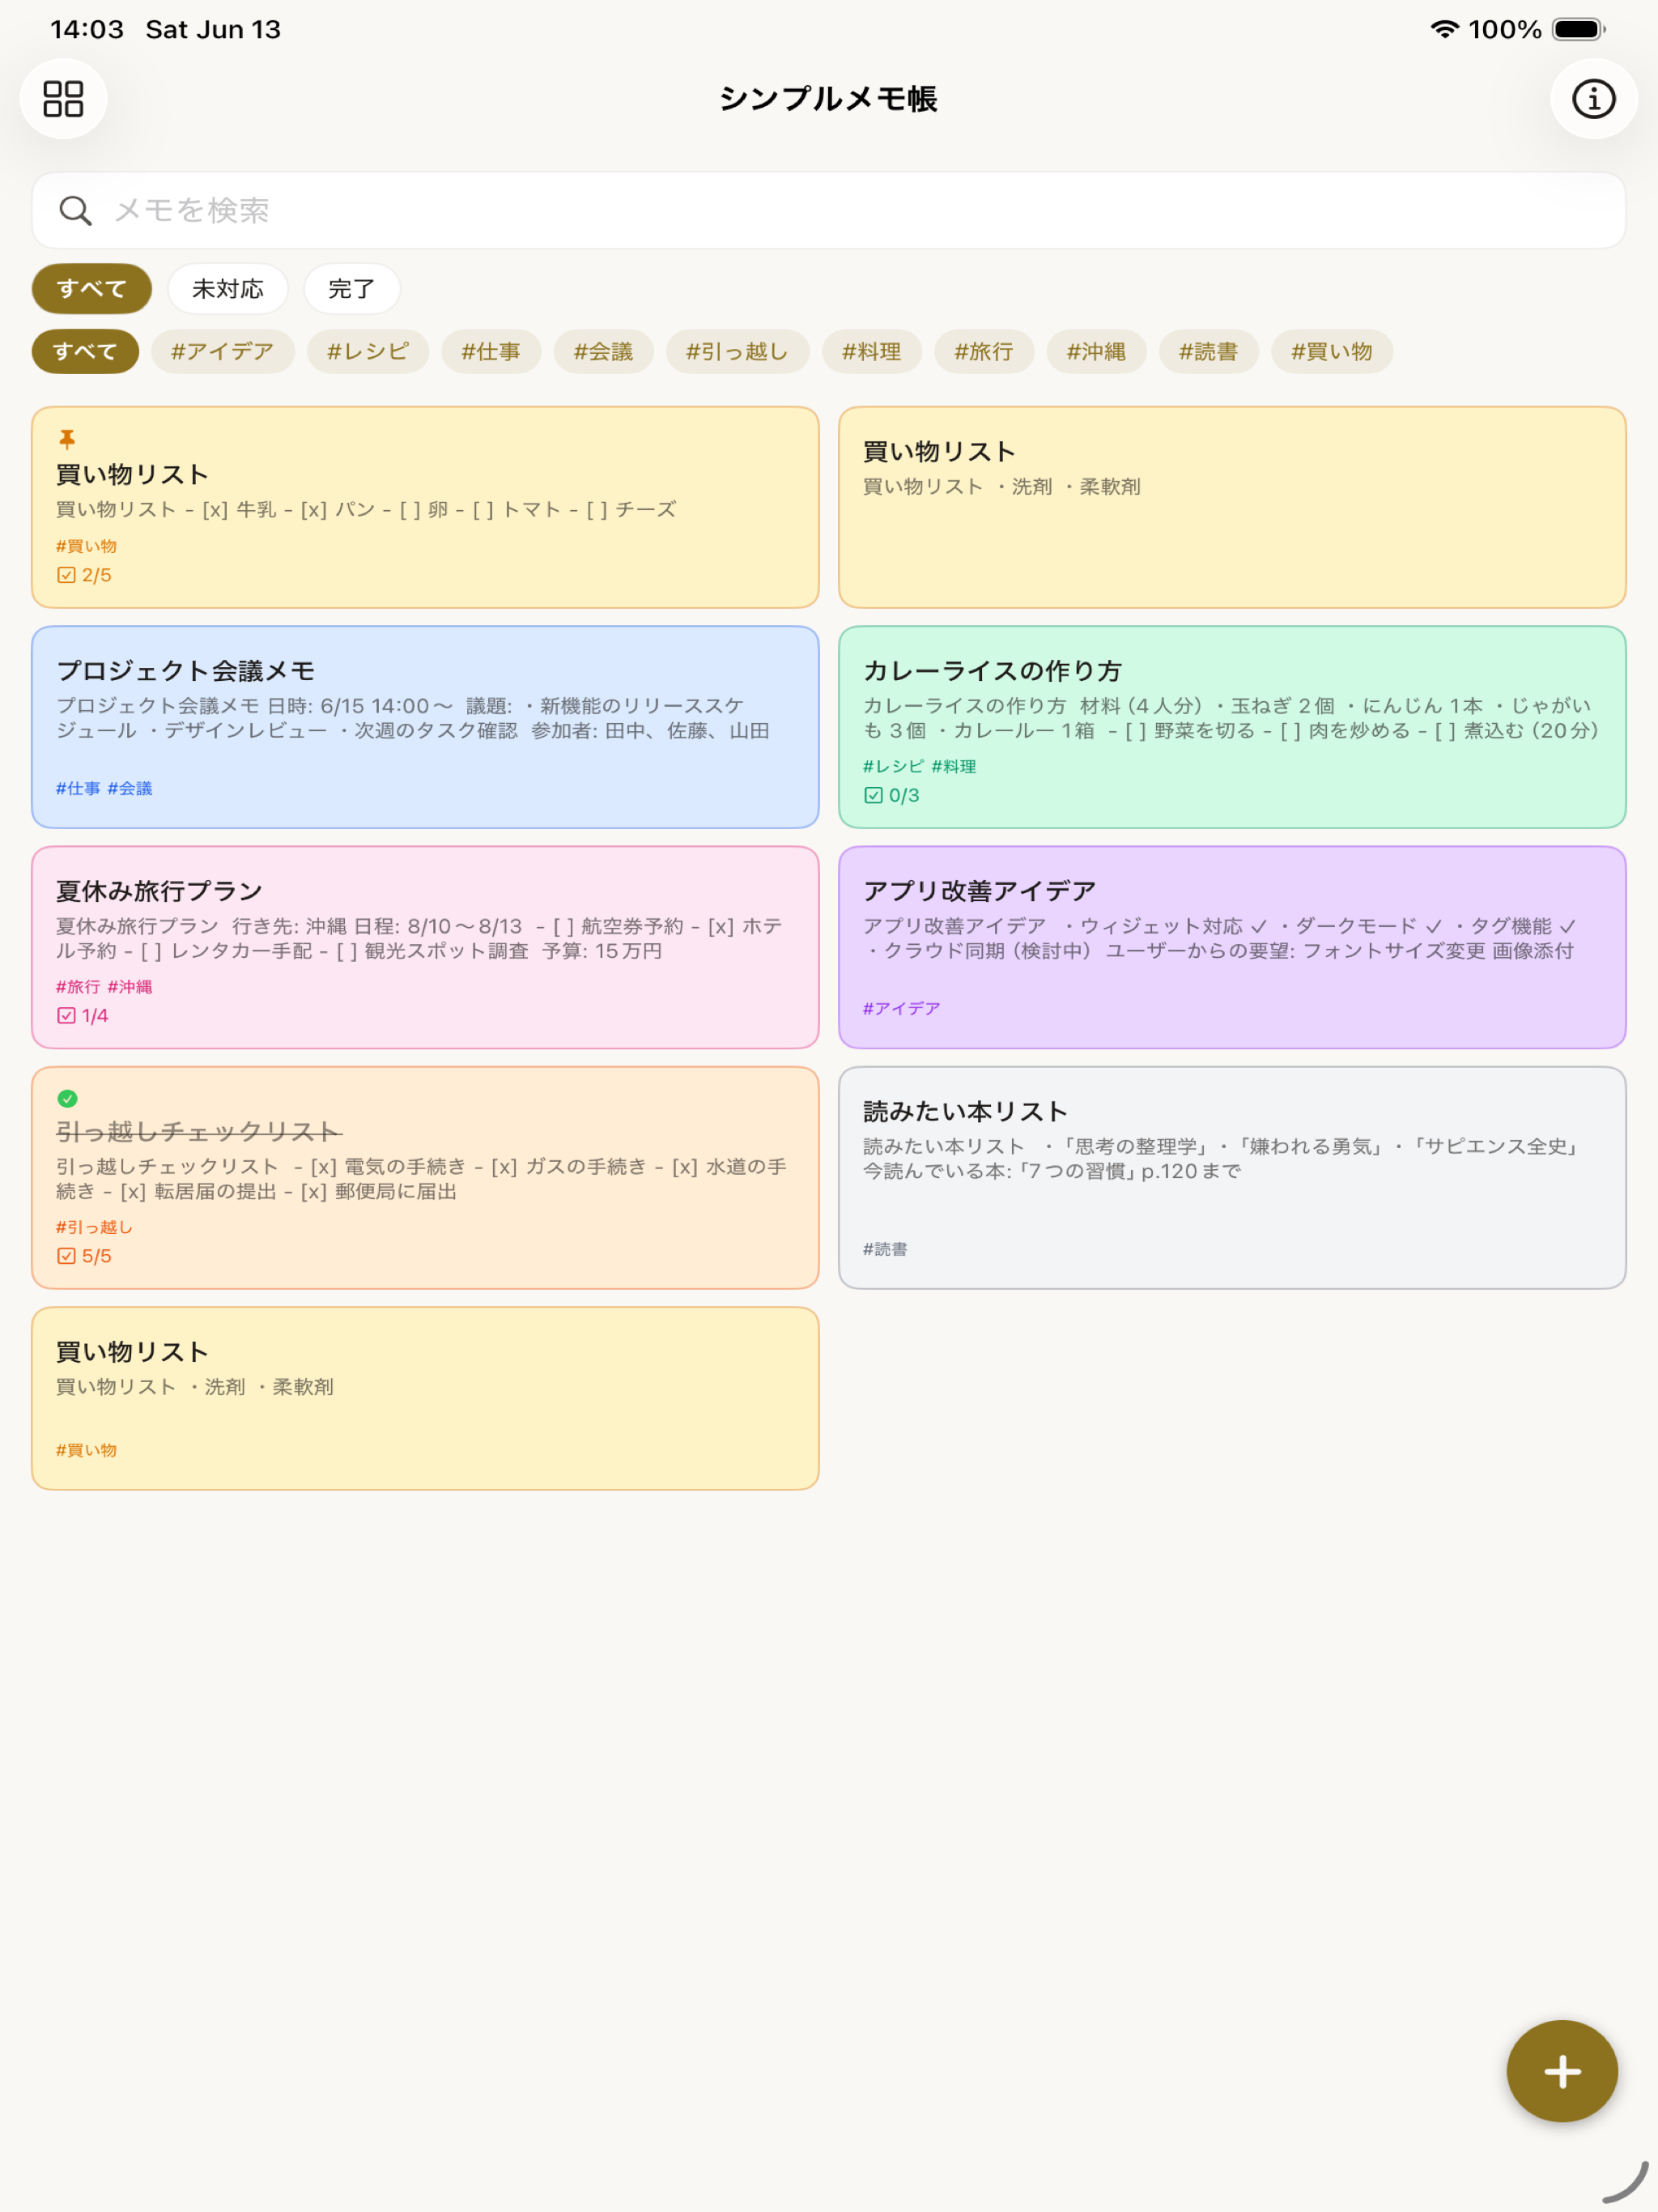Tap #引っ越し tag on 引っ越しチェックリスト card
This screenshot has width=1658, height=2212.
[94, 1227]
